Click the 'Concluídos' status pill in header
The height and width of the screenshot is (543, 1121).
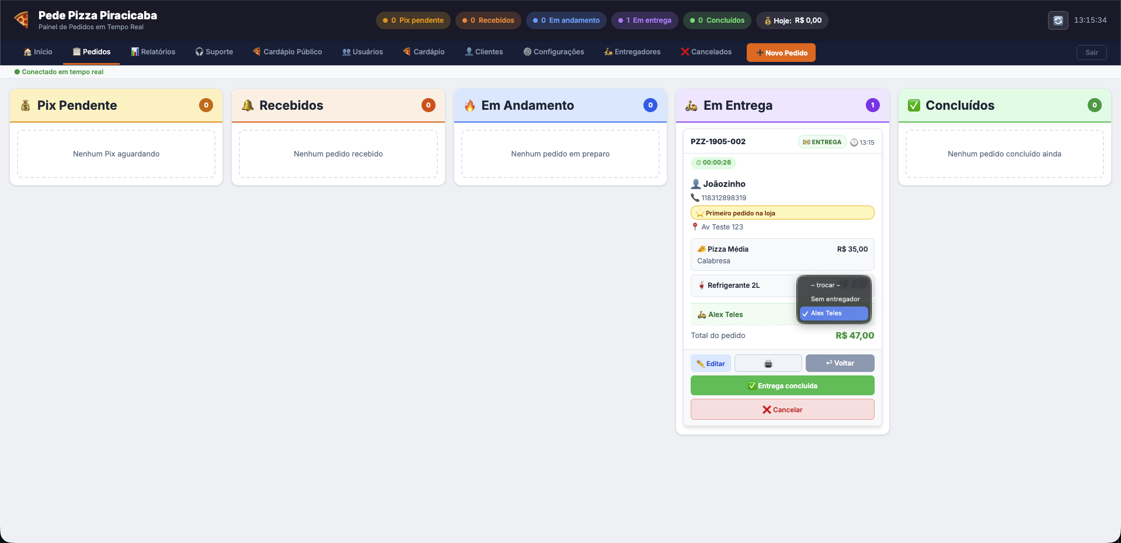717,20
